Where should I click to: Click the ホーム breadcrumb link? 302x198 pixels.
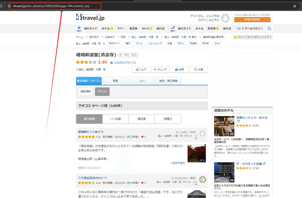point(80,37)
